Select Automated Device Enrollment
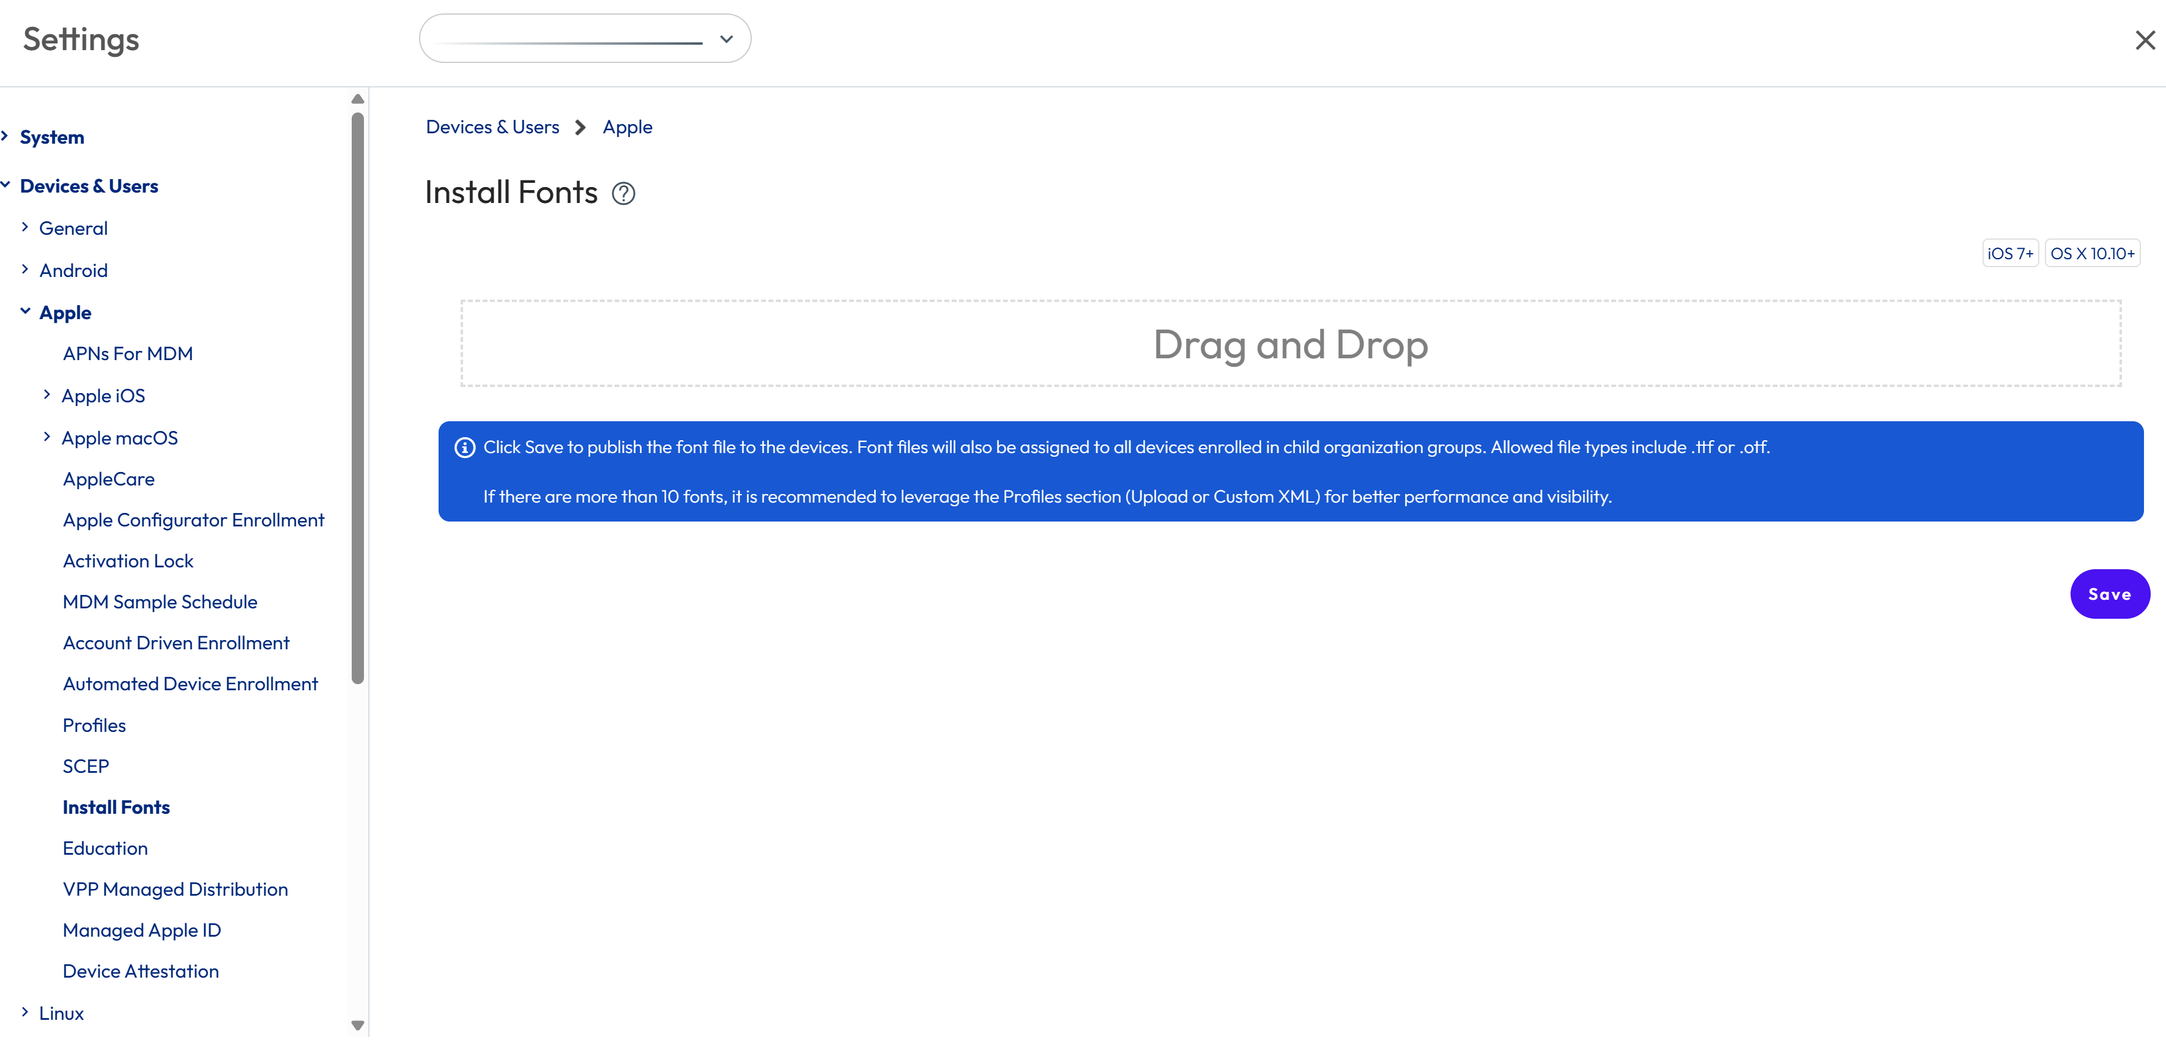The image size is (2166, 1040). [x=190, y=684]
